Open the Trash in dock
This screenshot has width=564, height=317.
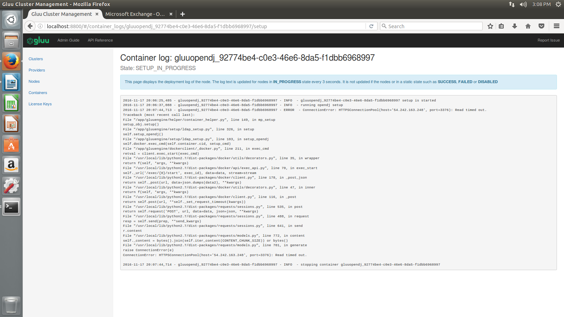tap(11, 305)
